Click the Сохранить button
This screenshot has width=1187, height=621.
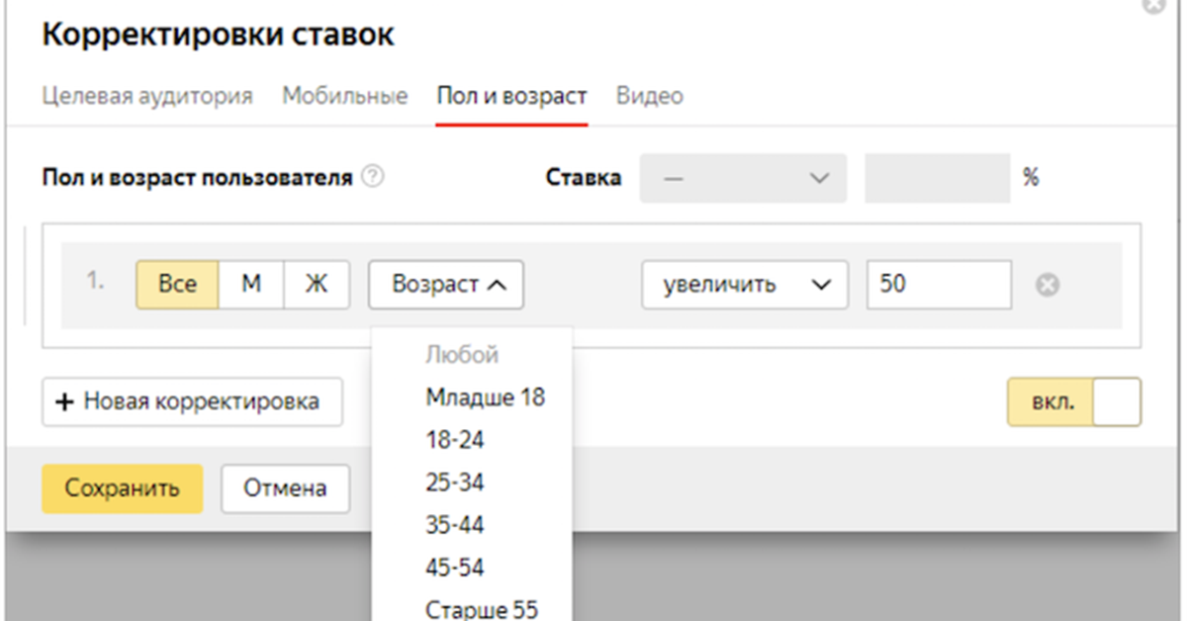(122, 488)
